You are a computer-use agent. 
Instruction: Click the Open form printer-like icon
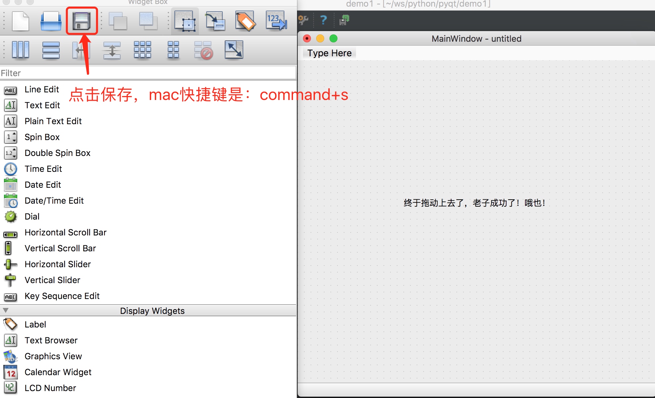[x=51, y=21]
